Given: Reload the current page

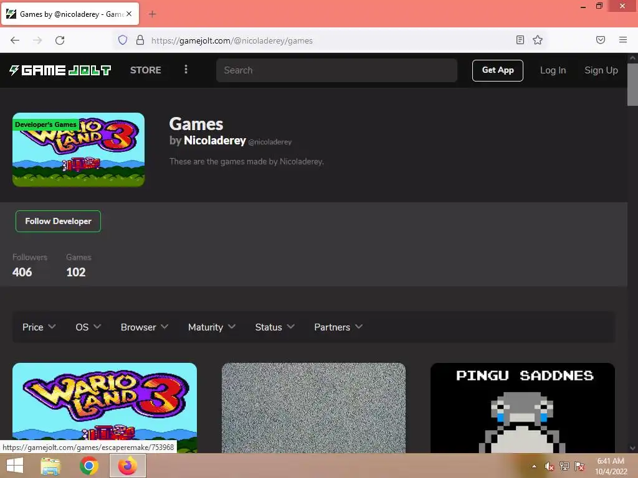Looking at the screenshot, I should tap(60, 40).
